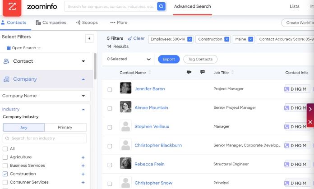Image resolution: width=314 pixels, height=189 pixels.
Task: Remove the Maine filter chip
Action: point(250,39)
